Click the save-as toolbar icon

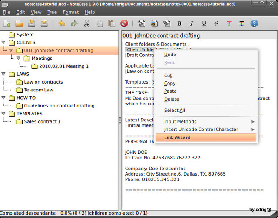coord(44,23)
